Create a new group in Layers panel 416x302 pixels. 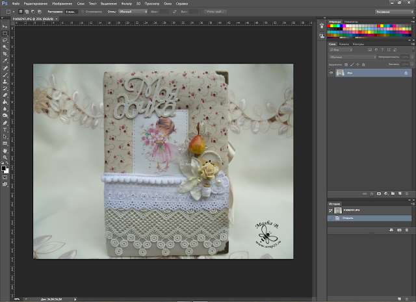pos(393,194)
